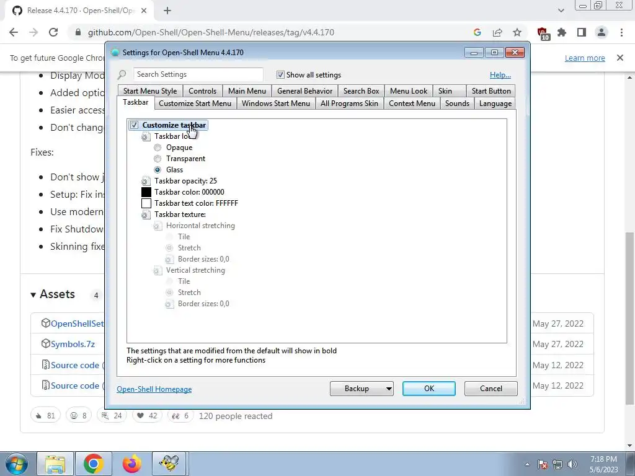635x476 pixels.
Task: Open All Programs Skin tab
Action: (x=349, y=104)
